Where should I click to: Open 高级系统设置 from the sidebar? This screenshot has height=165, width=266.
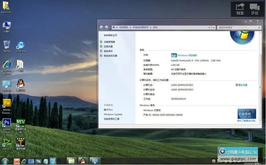(111, 56)
